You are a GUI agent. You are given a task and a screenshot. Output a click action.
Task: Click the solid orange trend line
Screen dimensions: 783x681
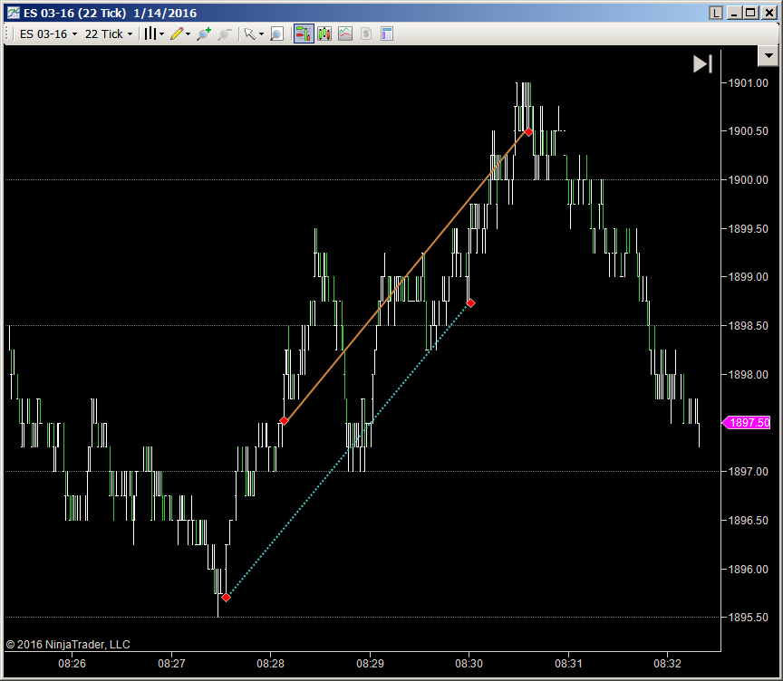pos(405,276)
